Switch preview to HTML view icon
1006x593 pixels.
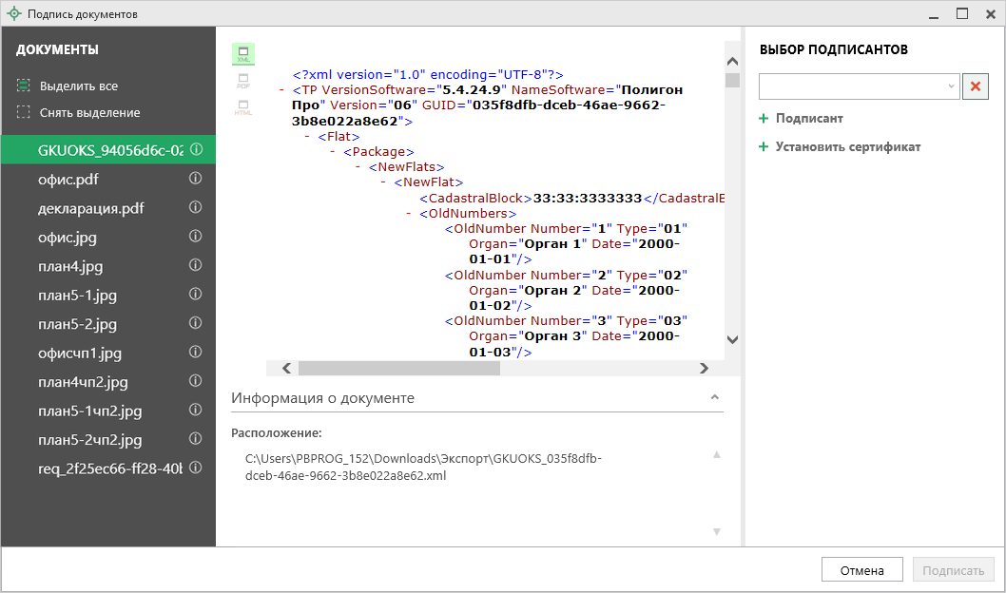tap(243, 107)
